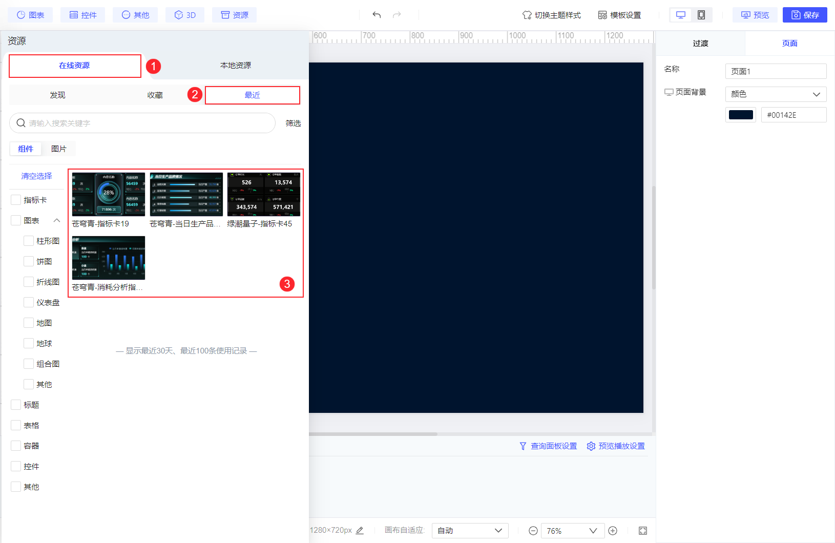Check the 表格 checkbox
This screenshot has width=835, height=543.
(x=16, y=425)
